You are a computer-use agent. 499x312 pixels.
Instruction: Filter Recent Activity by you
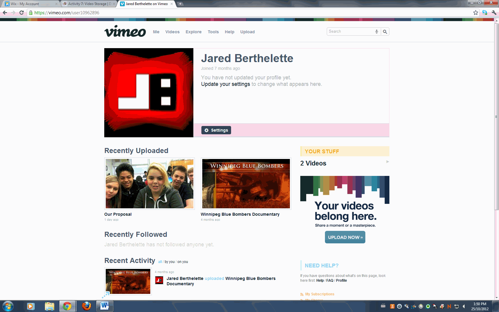coord(170,262)
